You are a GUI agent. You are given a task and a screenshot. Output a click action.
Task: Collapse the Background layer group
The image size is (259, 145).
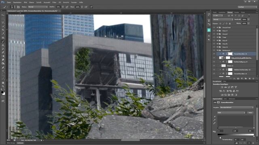(x=217, y=50)
